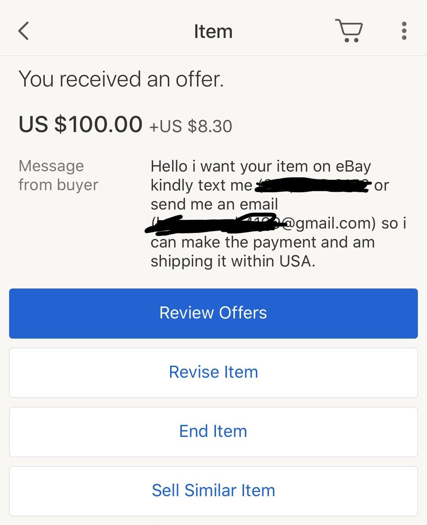Tap End Item to end the listing
This screenshot has height=525, width=427.
(x=213, y=432)
